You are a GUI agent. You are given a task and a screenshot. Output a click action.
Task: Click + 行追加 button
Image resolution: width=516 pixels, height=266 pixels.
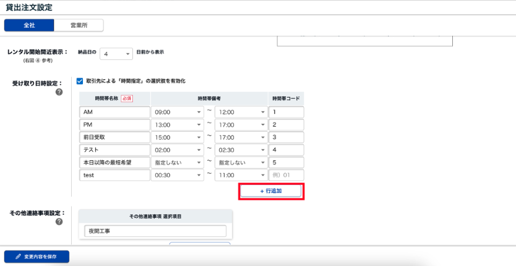[x=271, y=191]
